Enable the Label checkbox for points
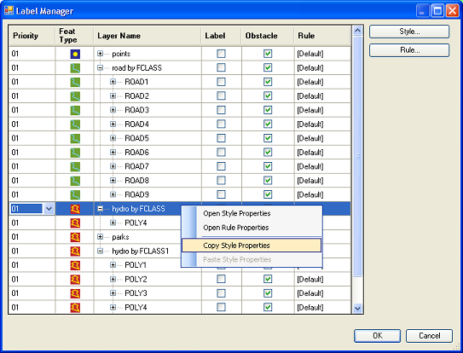The width and height of the screenshot is (463, 353). pos(221,54)
